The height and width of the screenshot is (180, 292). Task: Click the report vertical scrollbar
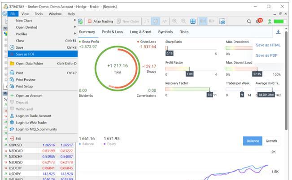coord(286,81)
